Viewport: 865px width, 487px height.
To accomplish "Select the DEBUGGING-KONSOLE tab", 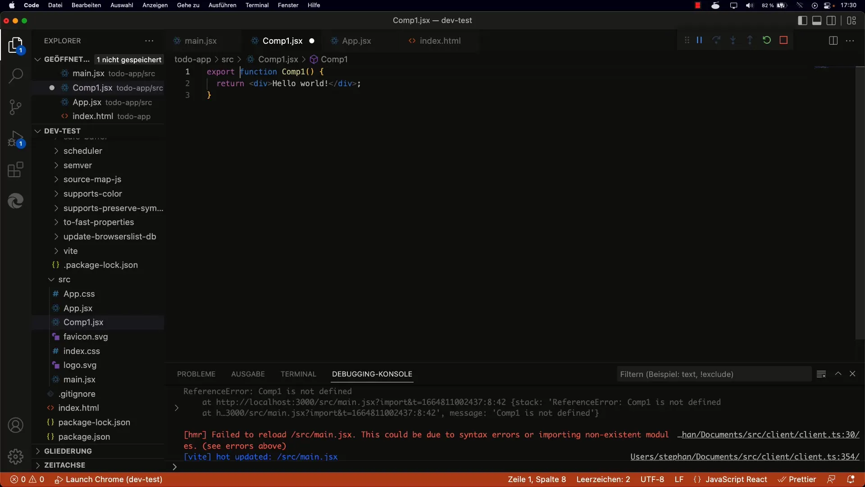I will [x=371, y=373].
